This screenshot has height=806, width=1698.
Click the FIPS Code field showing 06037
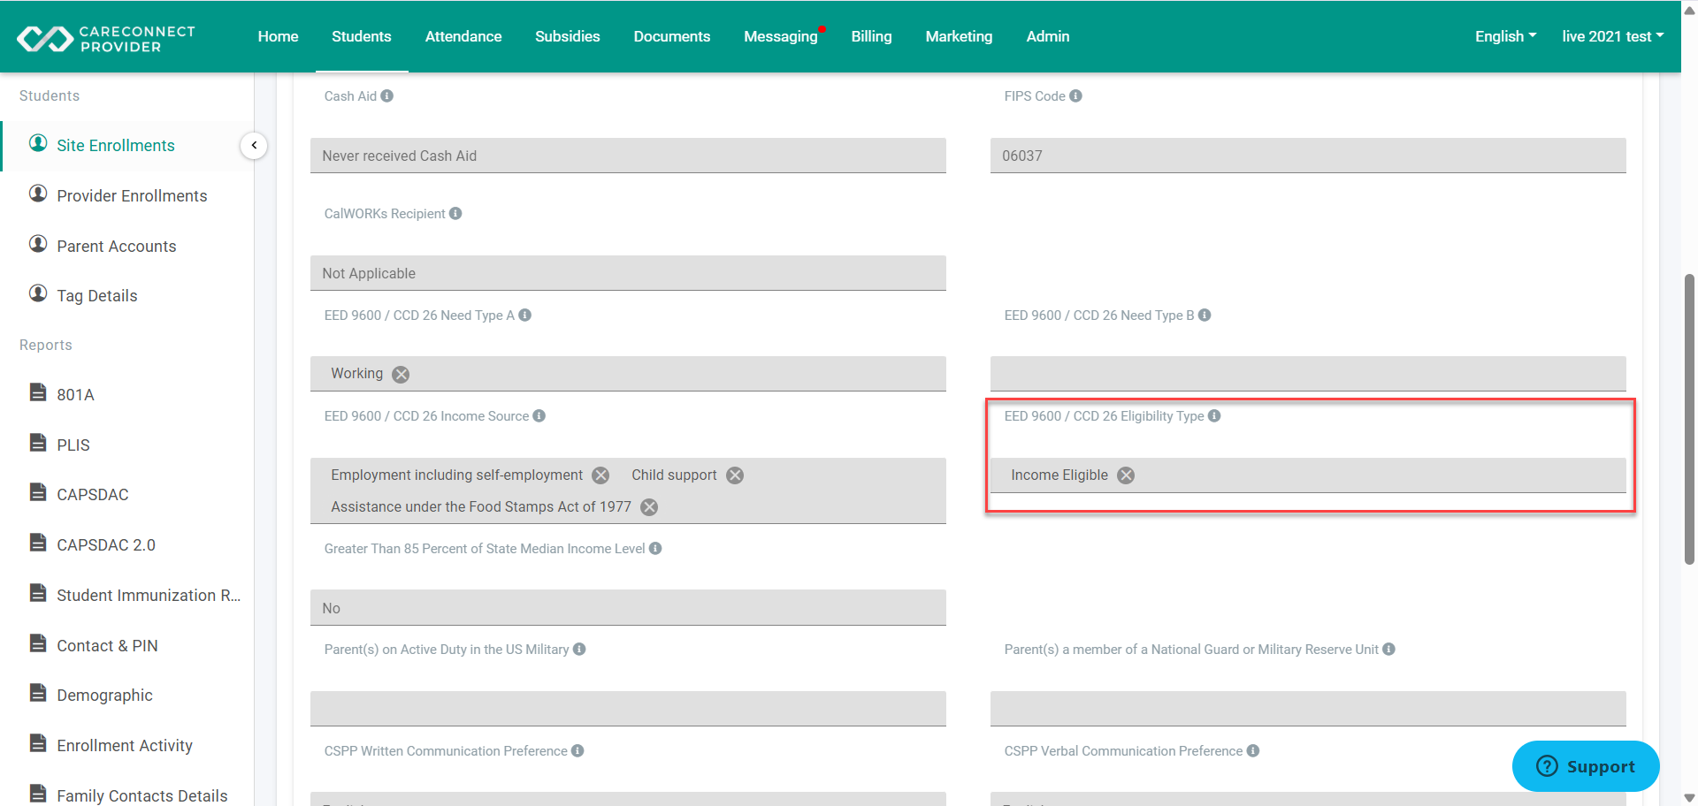point(1308,156)
